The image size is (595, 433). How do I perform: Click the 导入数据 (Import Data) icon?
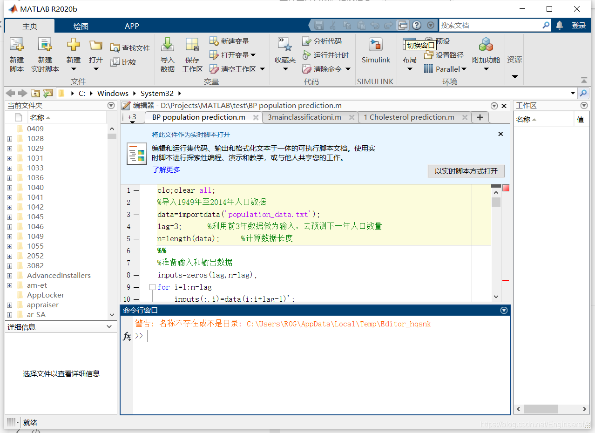[167, 45]
